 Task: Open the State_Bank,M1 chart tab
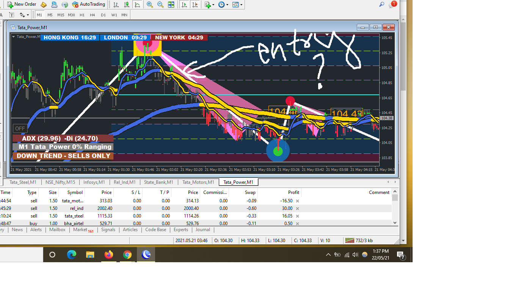click(x=159, y=182)
